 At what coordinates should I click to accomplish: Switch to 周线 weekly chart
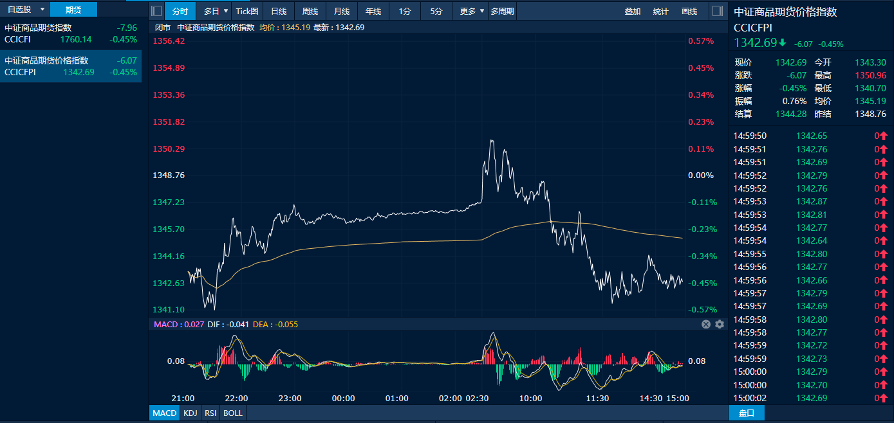[x=310, y=11]
